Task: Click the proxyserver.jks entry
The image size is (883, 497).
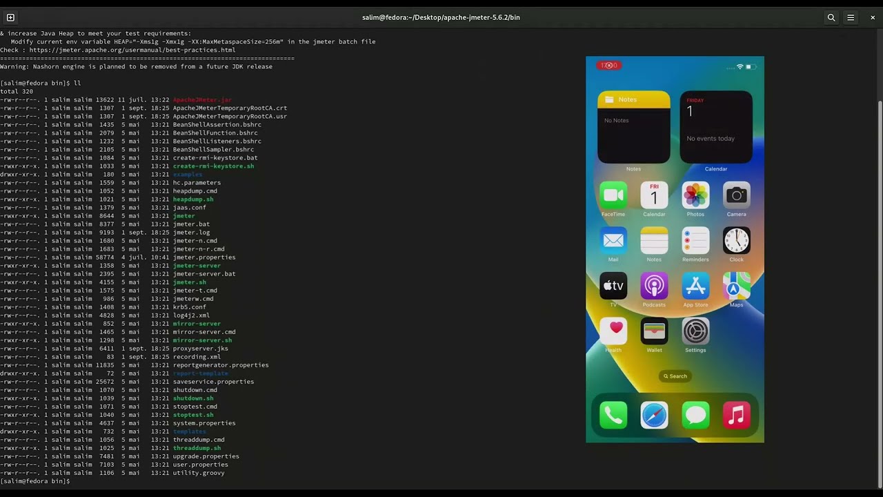Action: (x=200, y=349)
